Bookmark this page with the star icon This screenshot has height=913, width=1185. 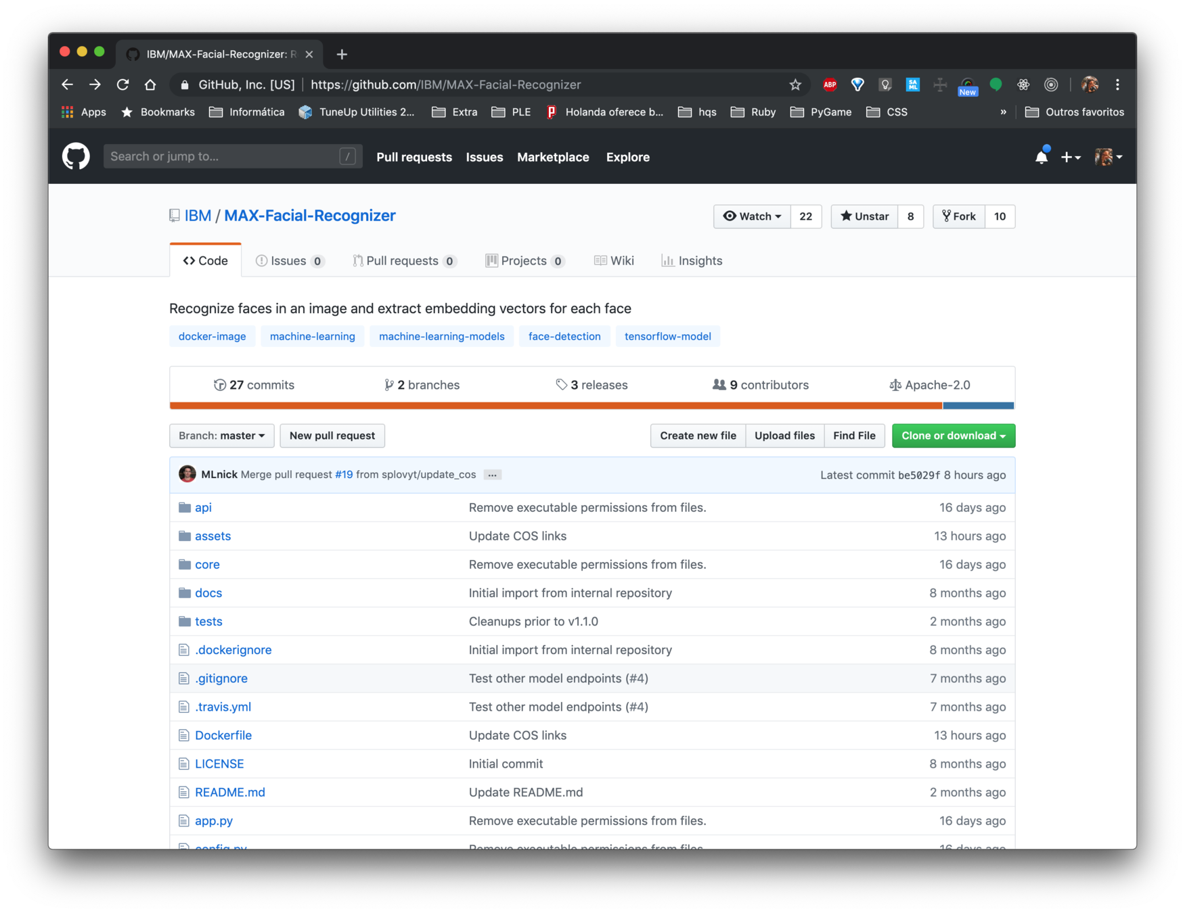tap(795, 85)
